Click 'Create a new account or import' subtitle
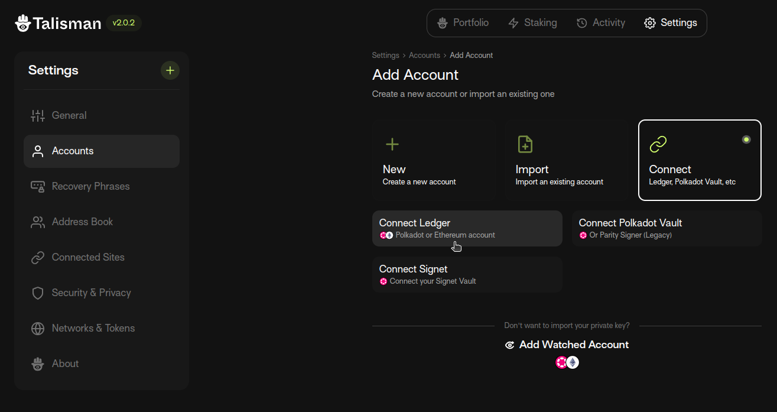This screenshot has width=777, height=412. [463, 94]
